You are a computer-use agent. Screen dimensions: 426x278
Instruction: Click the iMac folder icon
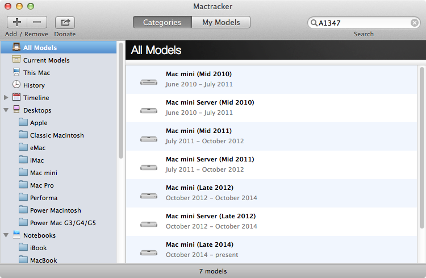(x=23, y=160)
